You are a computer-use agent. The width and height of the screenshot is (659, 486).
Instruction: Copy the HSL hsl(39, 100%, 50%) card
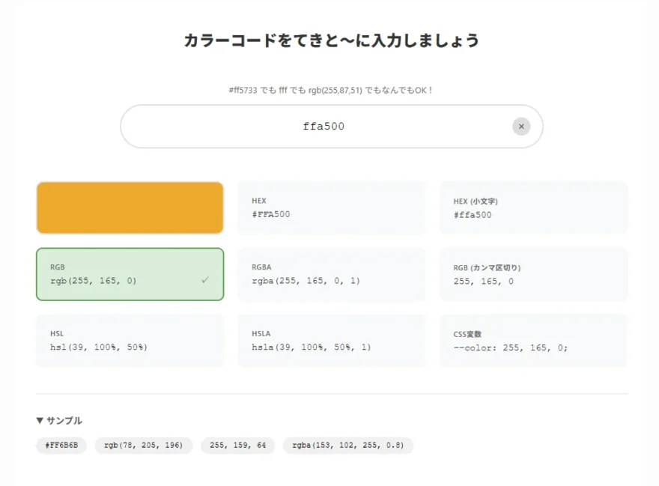(x=130, y=341)
